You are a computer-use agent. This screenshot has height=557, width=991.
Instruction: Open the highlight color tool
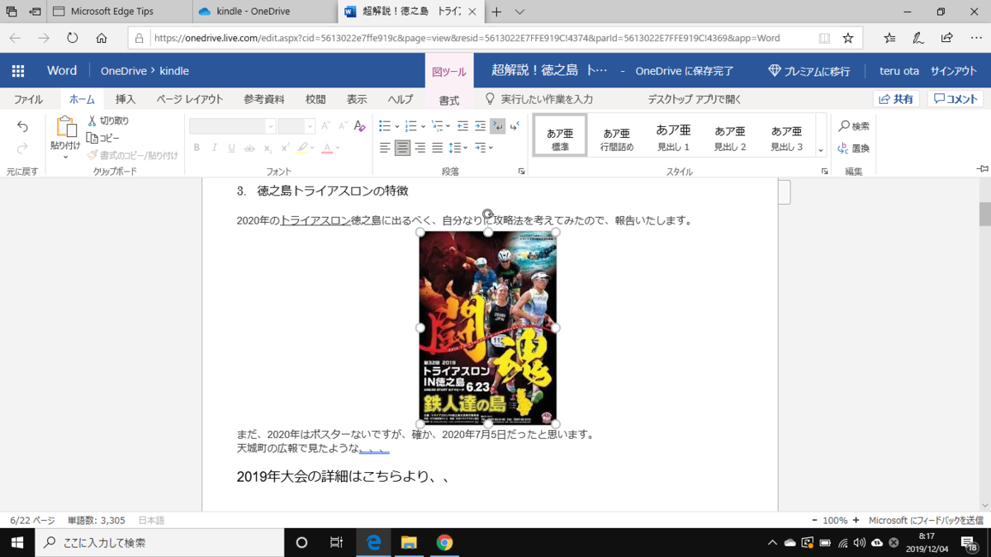pyautogui.click(x=303, y=148)
